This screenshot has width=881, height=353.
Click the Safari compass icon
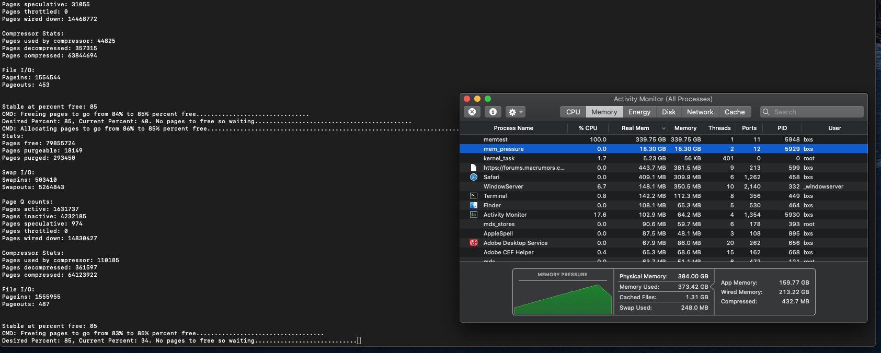(x=474, y=177)
